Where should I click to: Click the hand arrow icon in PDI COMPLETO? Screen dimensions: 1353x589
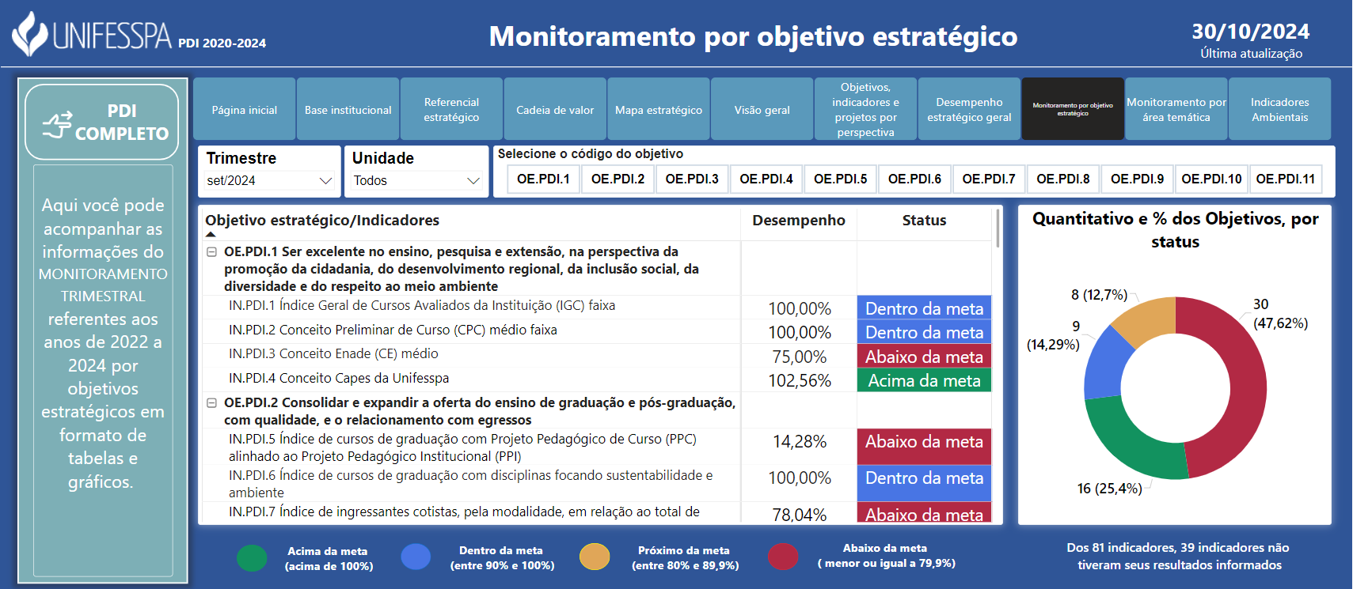(x=57, y=124)
